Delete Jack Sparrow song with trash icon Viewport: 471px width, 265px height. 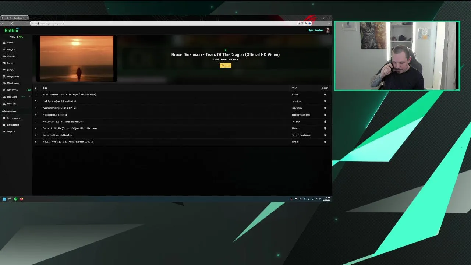tap(325, 101)
